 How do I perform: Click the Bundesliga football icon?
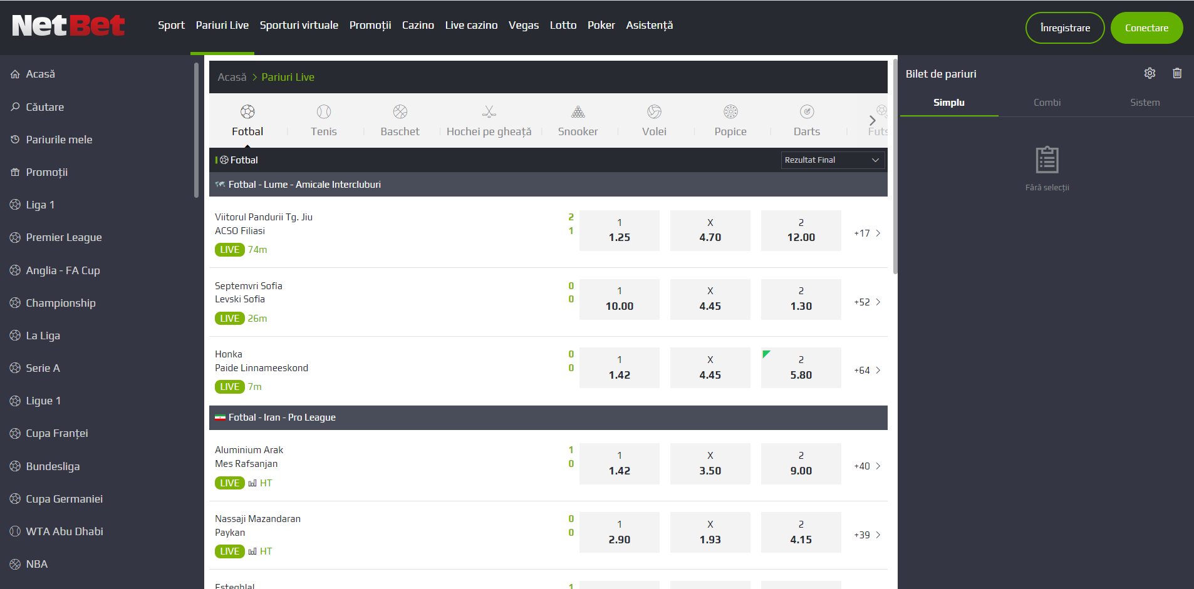15,466
